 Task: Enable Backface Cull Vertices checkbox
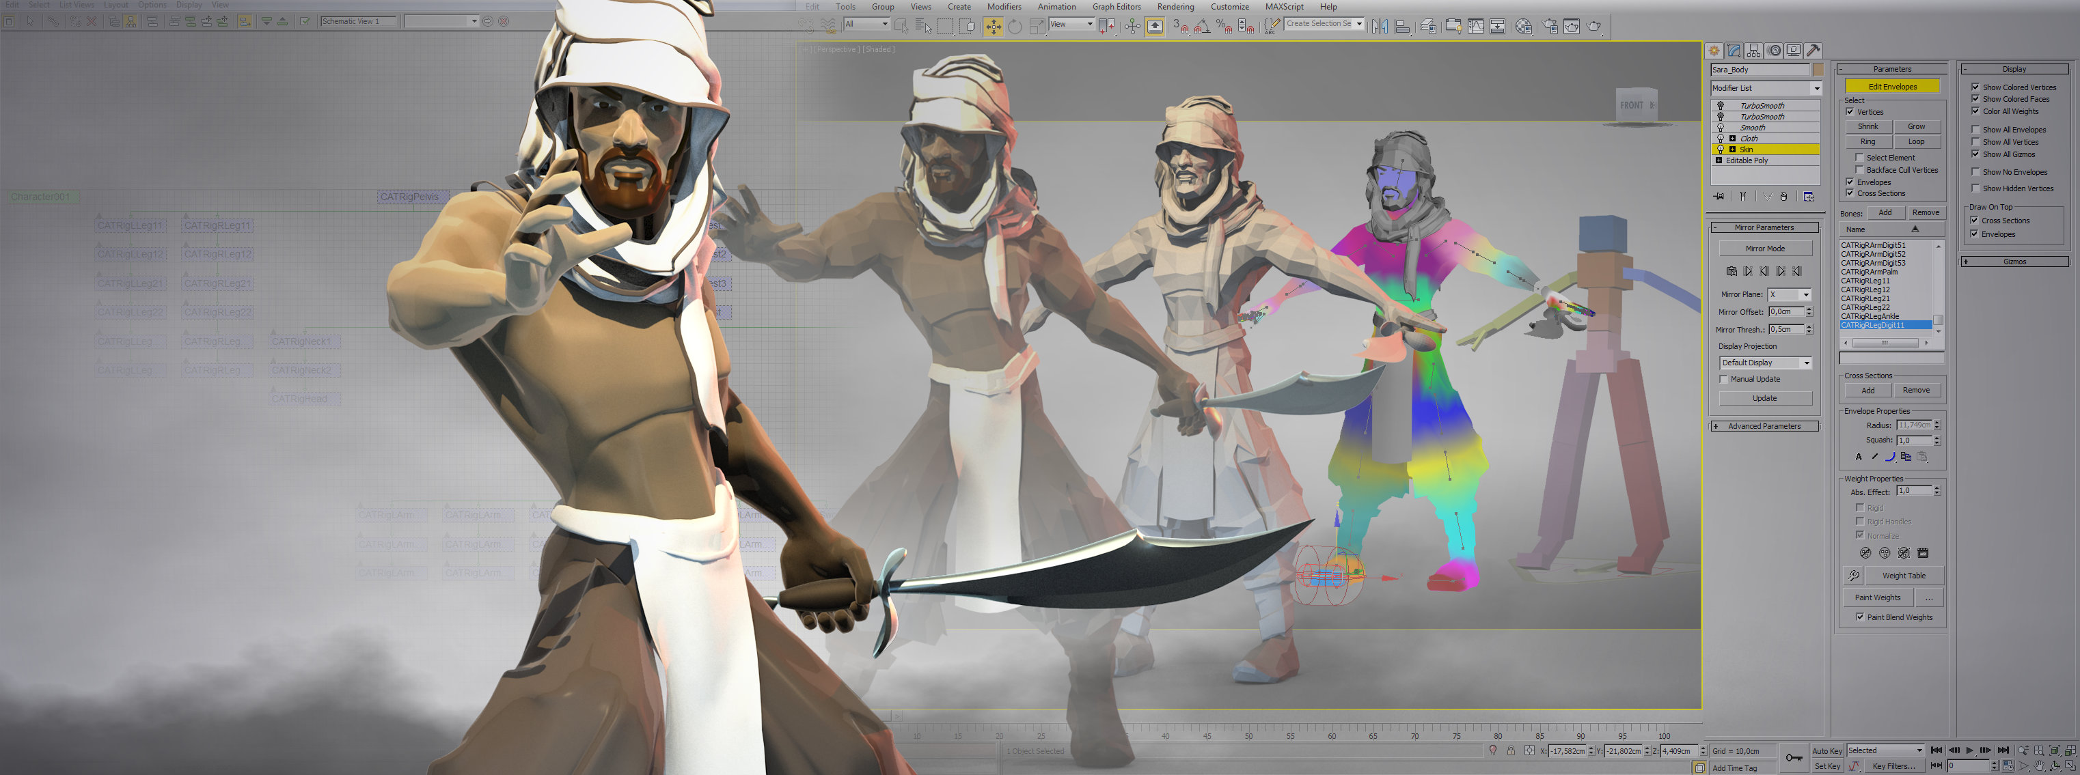pyautogui.click(x=1859, y=169)
